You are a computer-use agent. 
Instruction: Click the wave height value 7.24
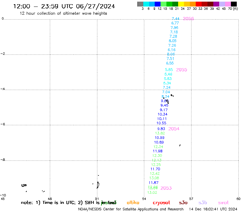(167, 87)
